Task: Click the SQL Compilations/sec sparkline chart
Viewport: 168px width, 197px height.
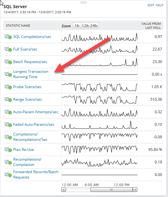Action: point(99,37)
